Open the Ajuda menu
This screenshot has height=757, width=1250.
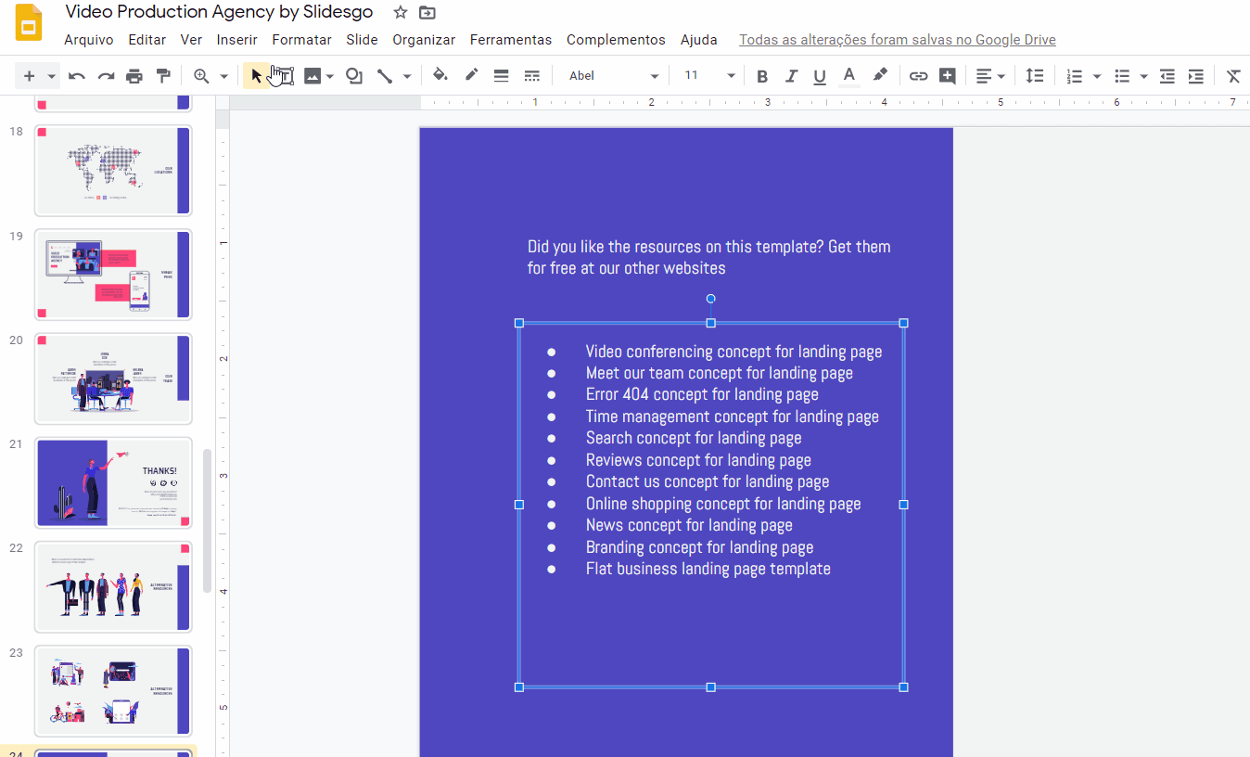(x=699, y=40)
